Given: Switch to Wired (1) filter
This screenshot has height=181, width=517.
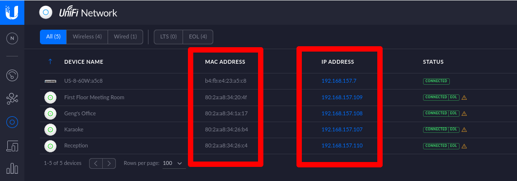Looking at the screenshot, I should tap(125, 37).
